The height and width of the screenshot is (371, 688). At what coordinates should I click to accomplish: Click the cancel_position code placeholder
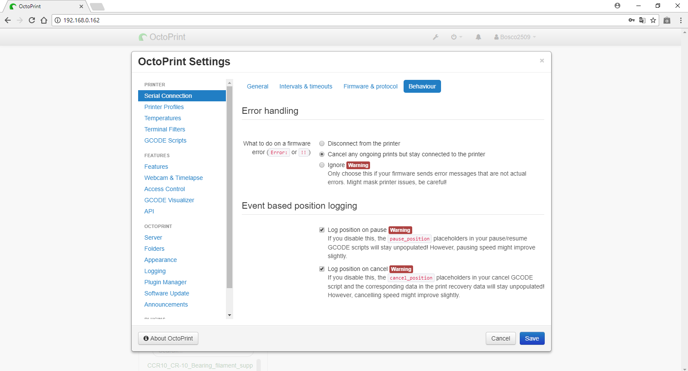tap(411, 278)
